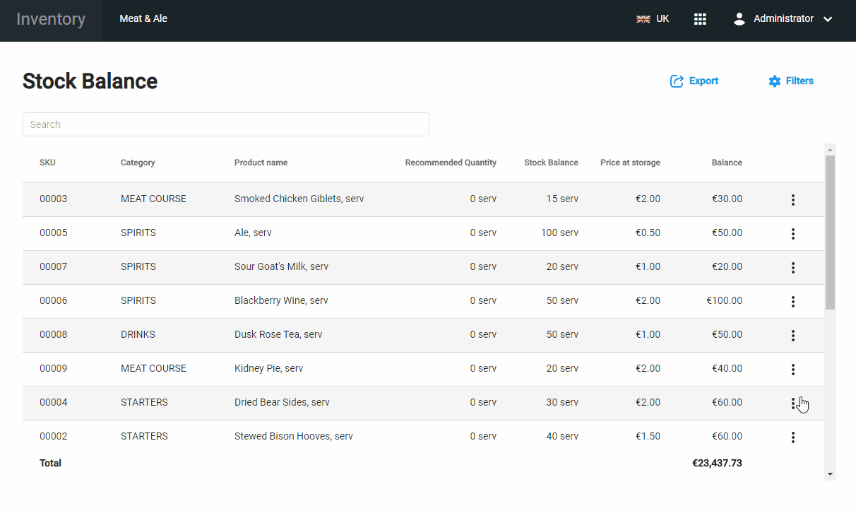Open three-dot menu for Blackberry Wine

(792, 302)
